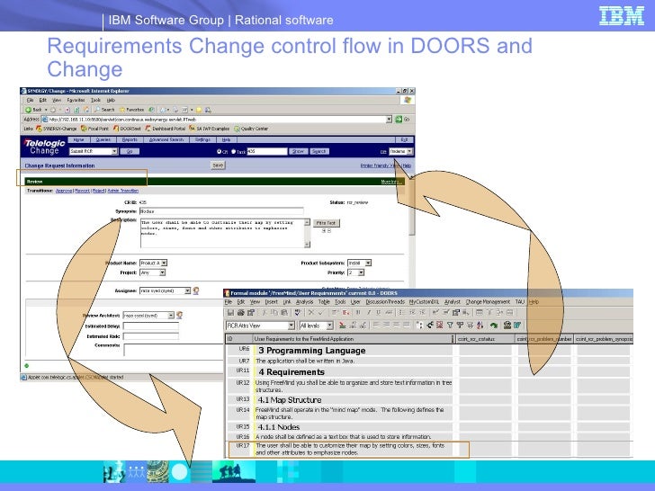The image size is (655, 491).
Task: Open the DOORS Change Management menu
Action: pyautogui.click(x=488, y=302)
